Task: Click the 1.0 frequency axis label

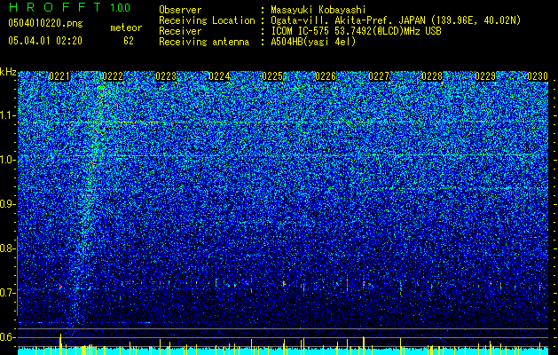Action: coord(7,160)
